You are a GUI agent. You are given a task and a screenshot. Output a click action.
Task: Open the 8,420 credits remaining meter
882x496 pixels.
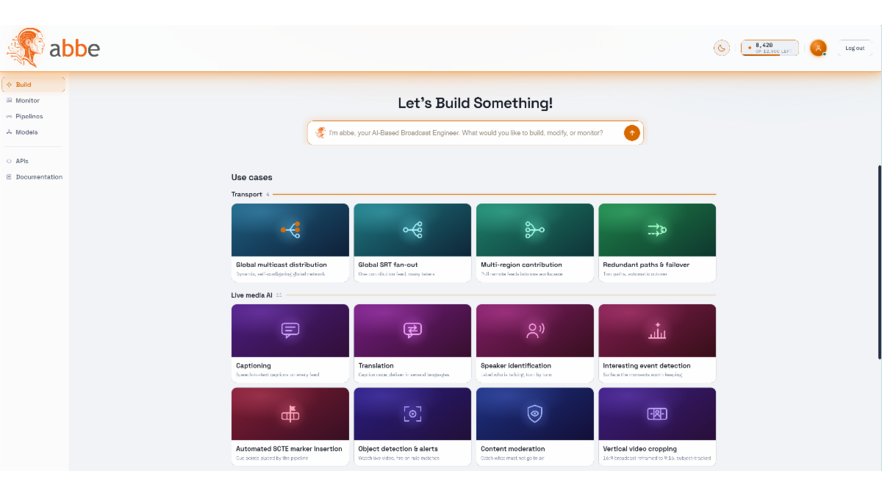(770, 48)
